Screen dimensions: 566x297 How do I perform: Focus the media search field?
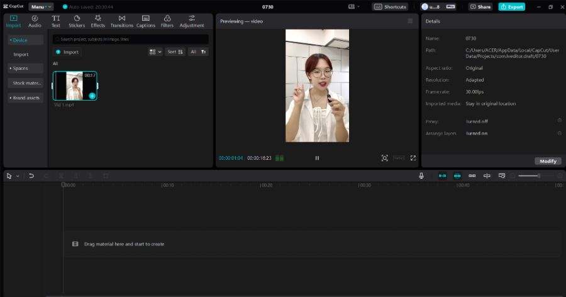tap(131, 39)
